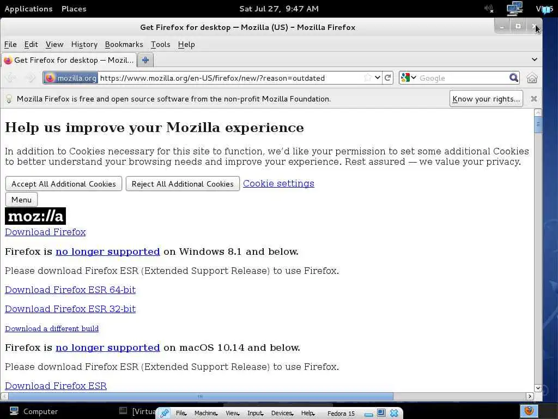Open the VirtualBox File menu in mini toolbar
Screen dimensions: 558x419
tap(181, 414)
